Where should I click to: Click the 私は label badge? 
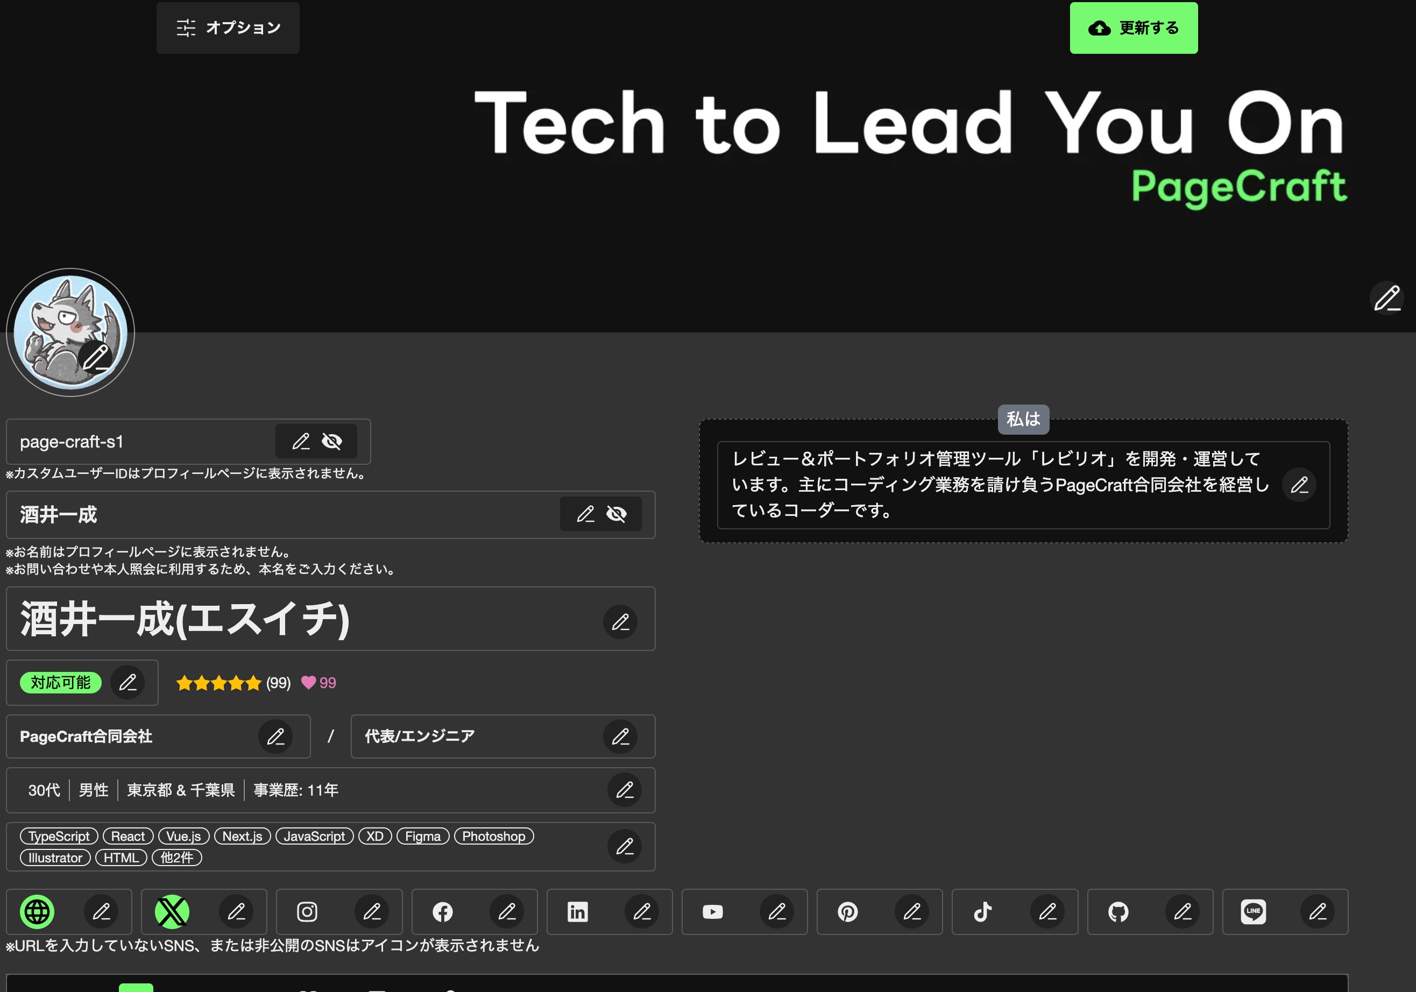tap(1023, 419)
